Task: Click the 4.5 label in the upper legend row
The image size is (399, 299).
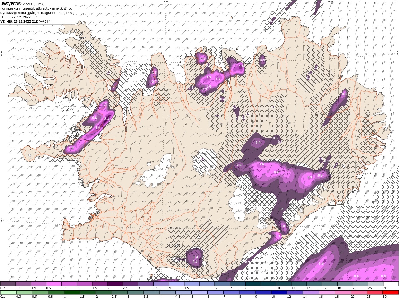Action: [x=186, y=288]
